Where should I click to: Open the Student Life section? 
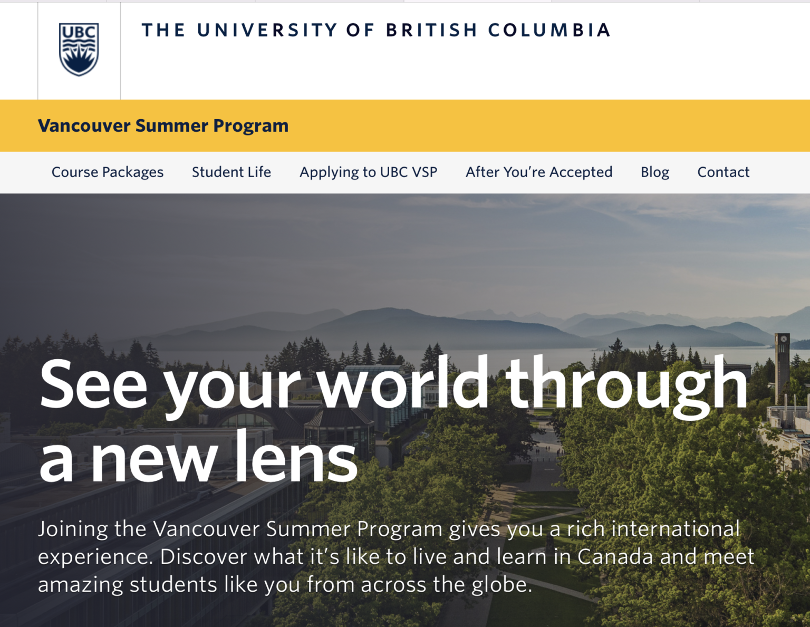coord(231,172)
